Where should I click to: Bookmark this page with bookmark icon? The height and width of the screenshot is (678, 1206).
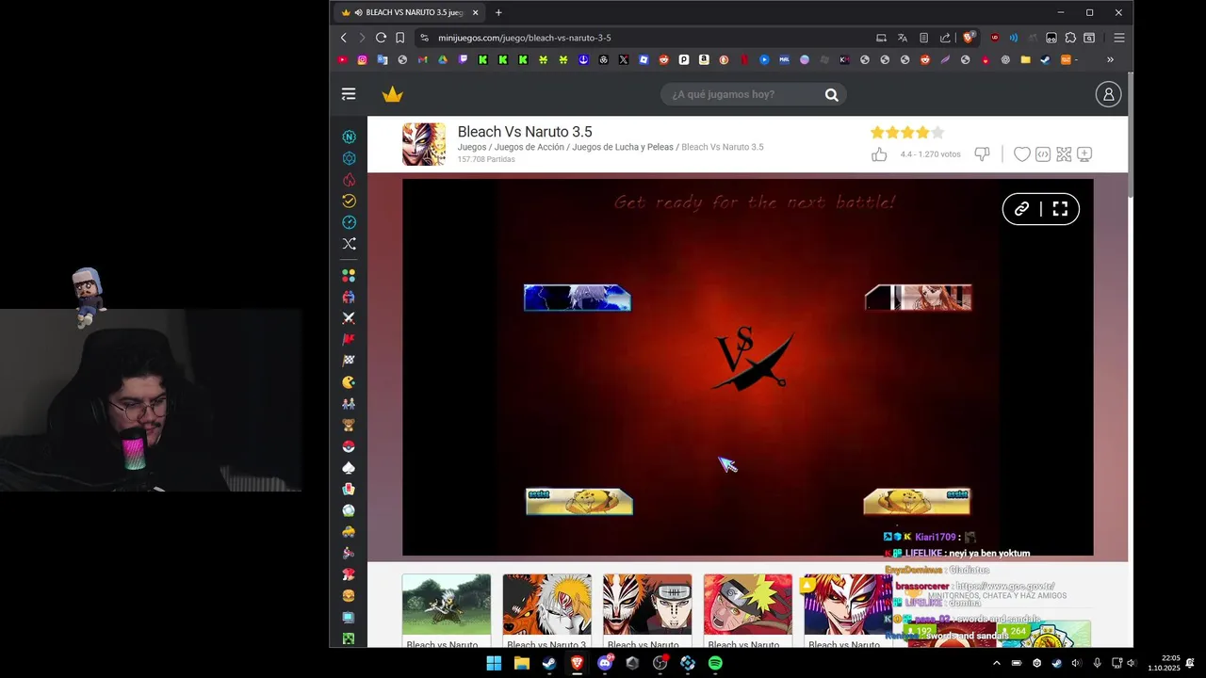[400, 38]
